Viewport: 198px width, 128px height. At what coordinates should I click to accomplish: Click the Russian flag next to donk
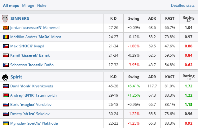pos(6,86)
